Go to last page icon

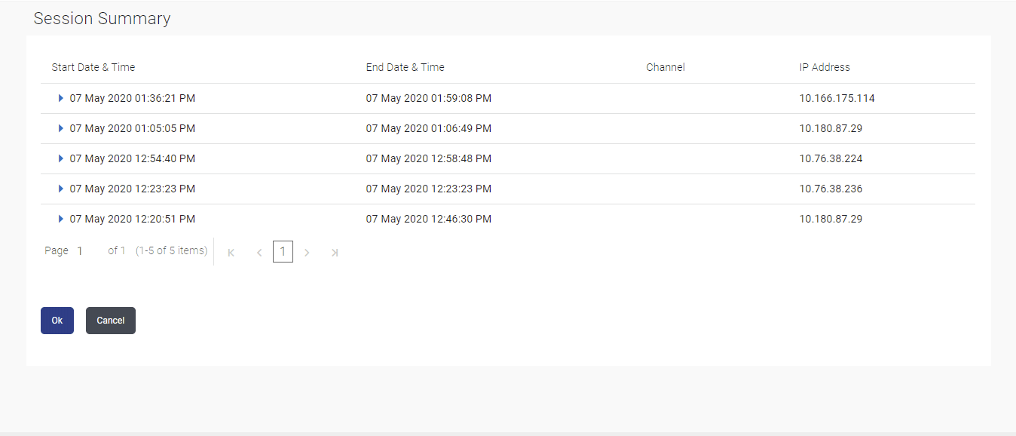point(335,252)
